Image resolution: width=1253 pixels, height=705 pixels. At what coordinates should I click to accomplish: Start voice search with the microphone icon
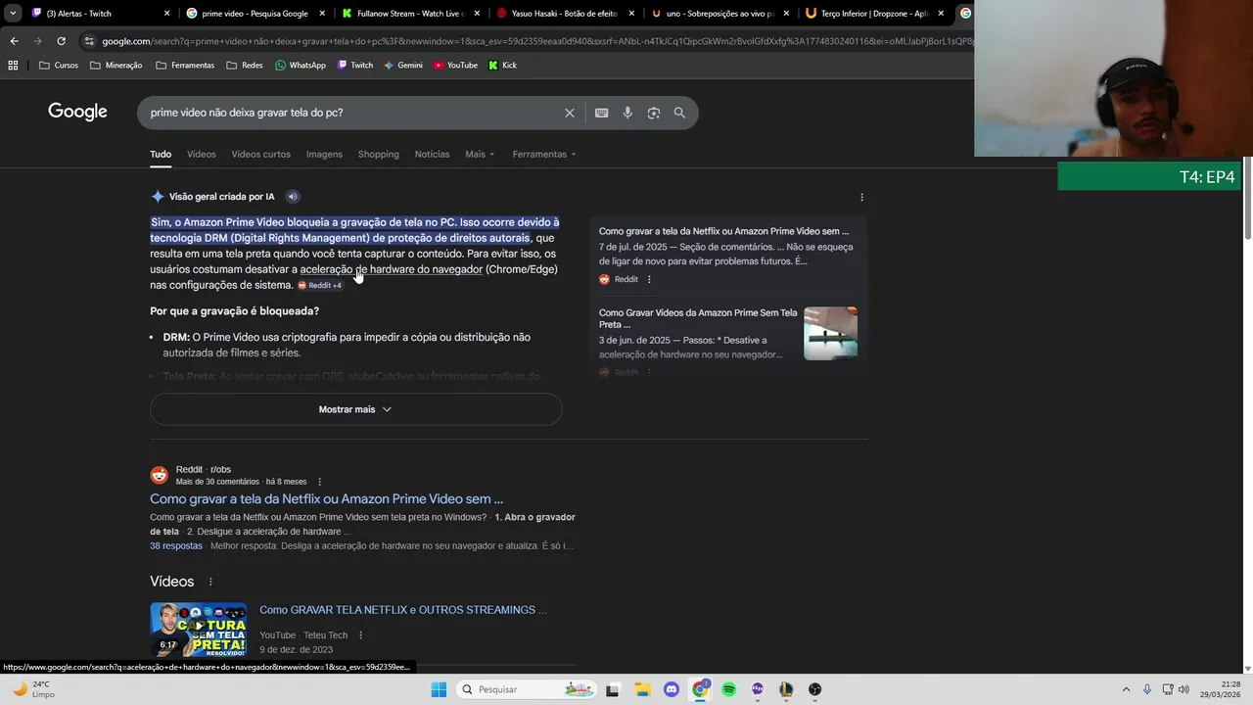click(627, 113)
